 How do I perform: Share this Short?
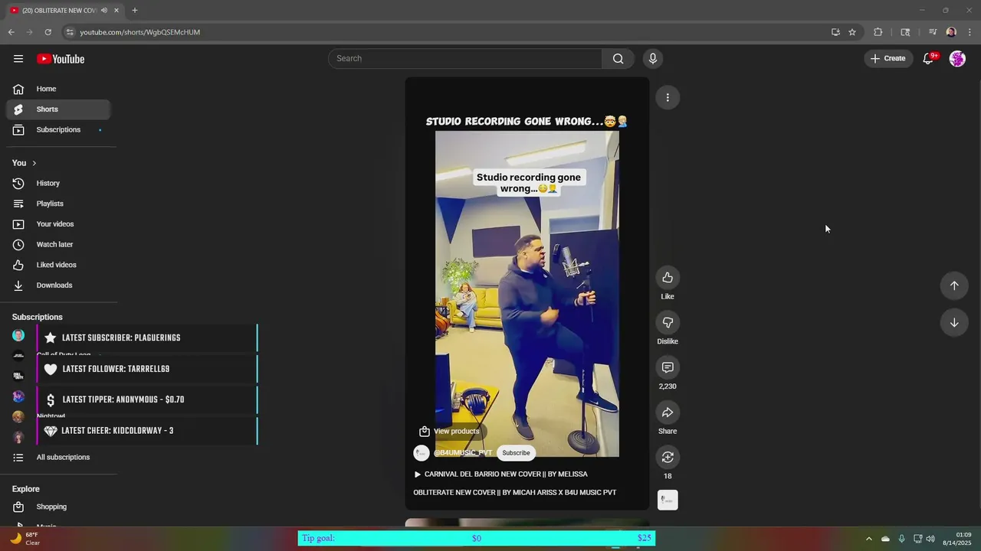[x=668, y=412]
